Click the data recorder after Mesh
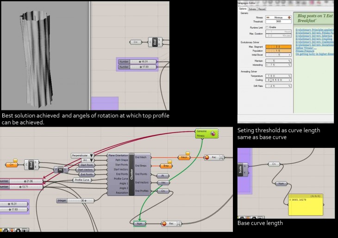The width and height of the screenshot is (338, 238). click(213, 157)
